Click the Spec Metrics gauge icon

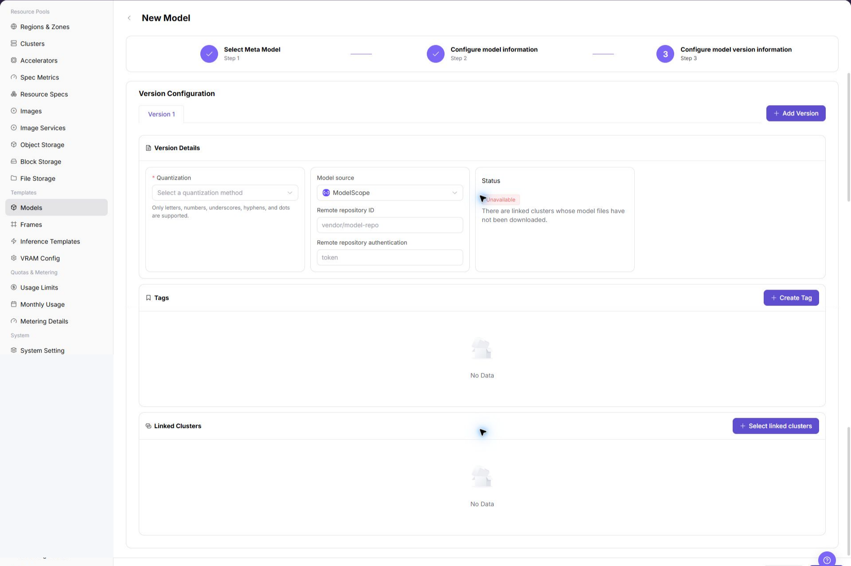click(x=14, y=77)
